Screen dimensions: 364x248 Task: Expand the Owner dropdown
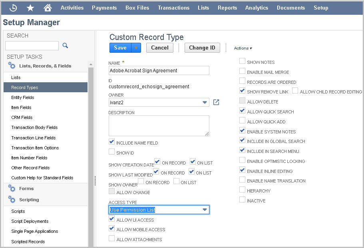pos(205,102)
